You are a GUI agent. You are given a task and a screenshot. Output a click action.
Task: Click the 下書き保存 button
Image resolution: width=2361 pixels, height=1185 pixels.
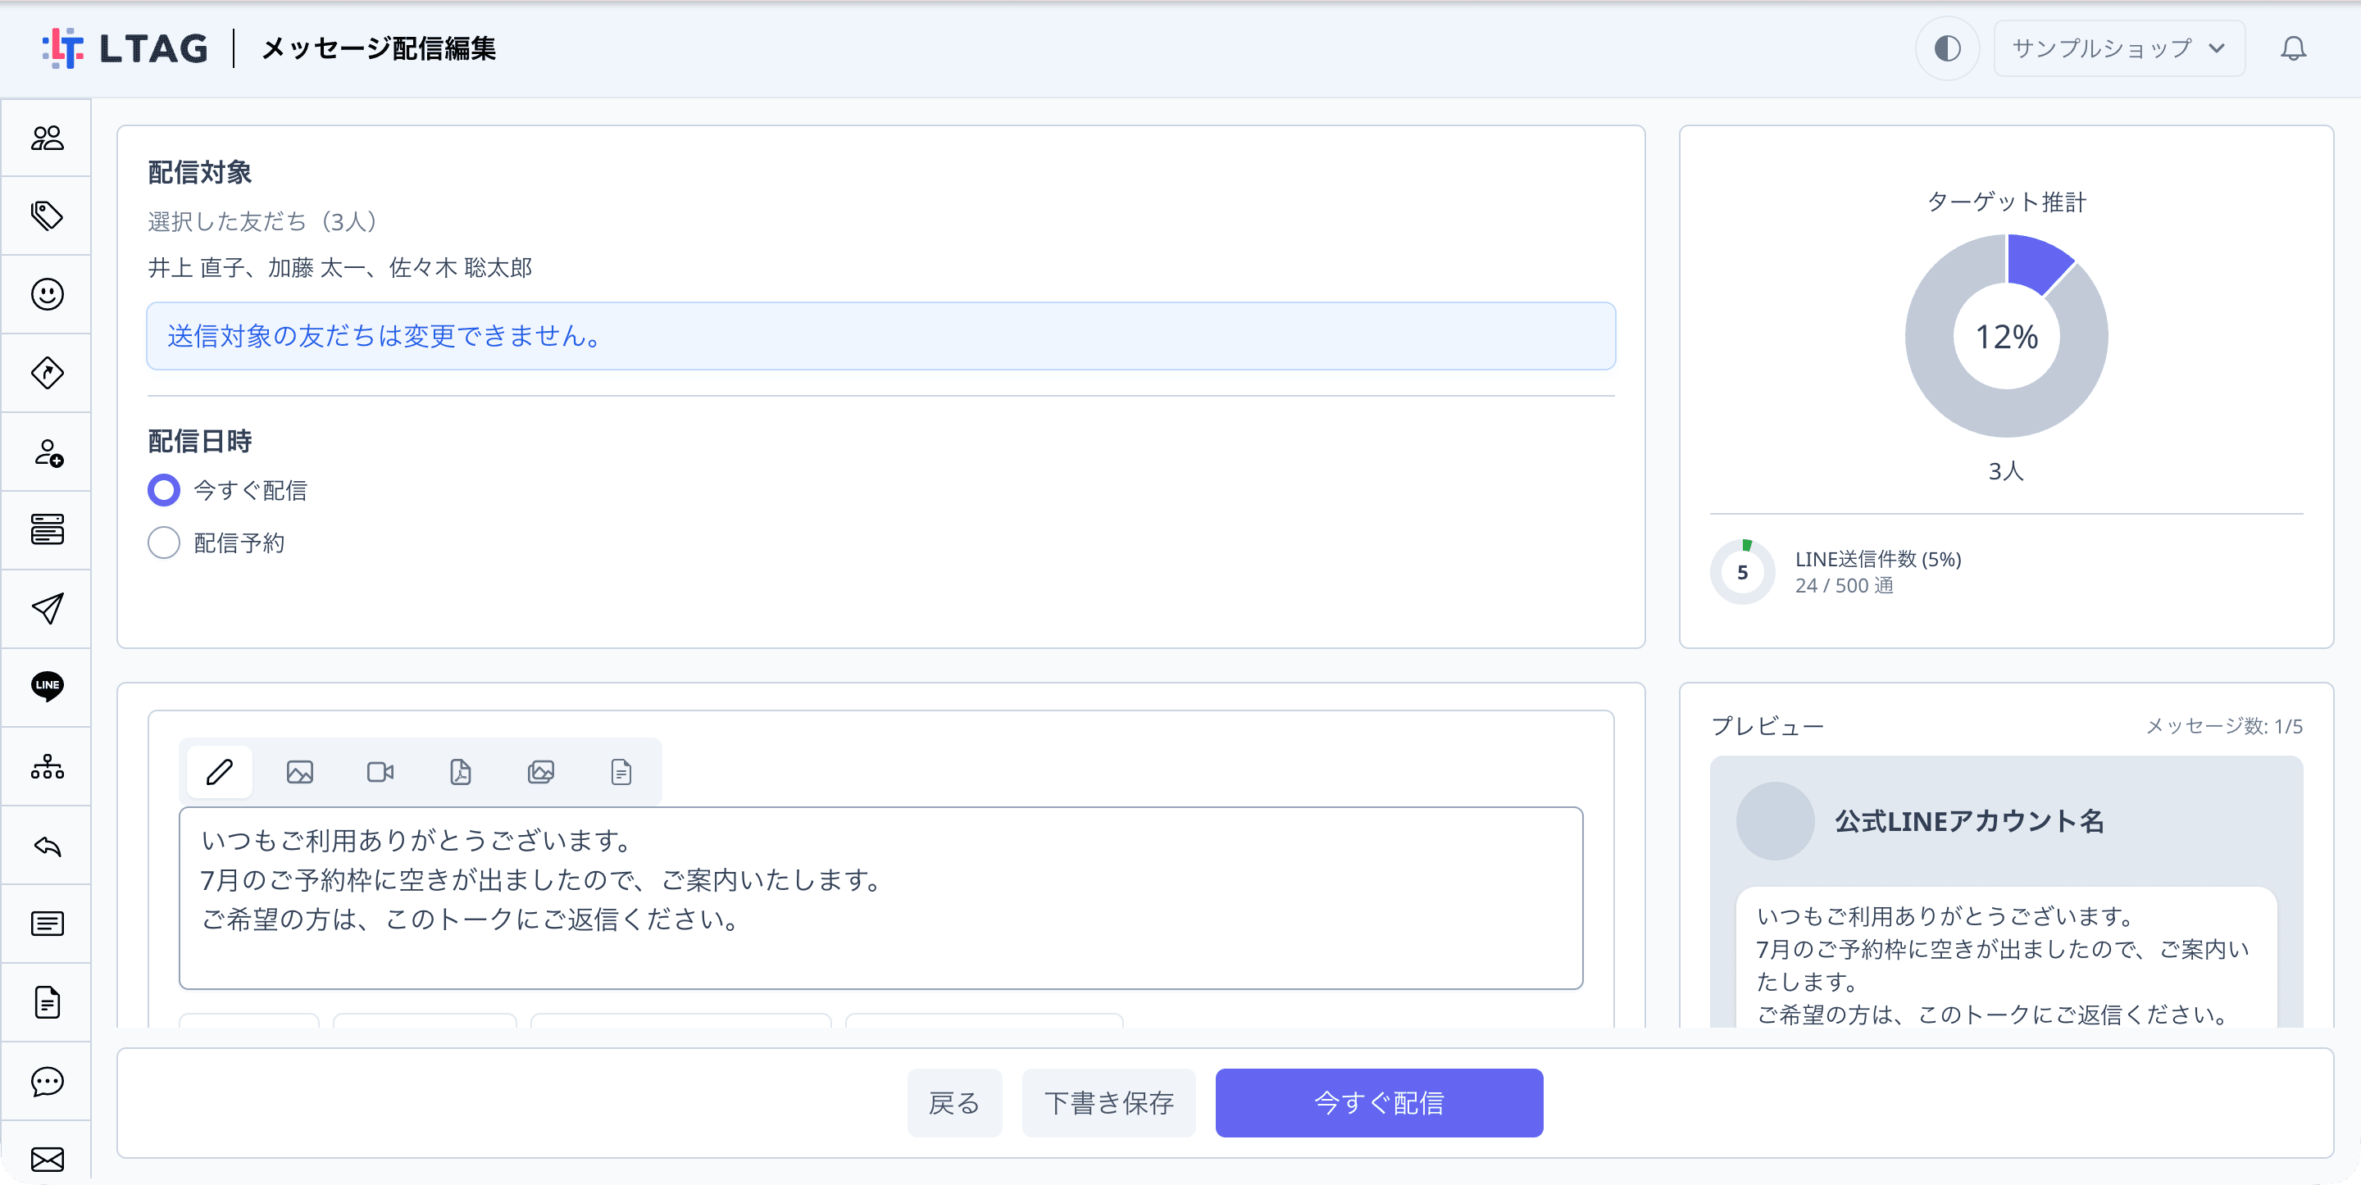tap(1108, 1102)
